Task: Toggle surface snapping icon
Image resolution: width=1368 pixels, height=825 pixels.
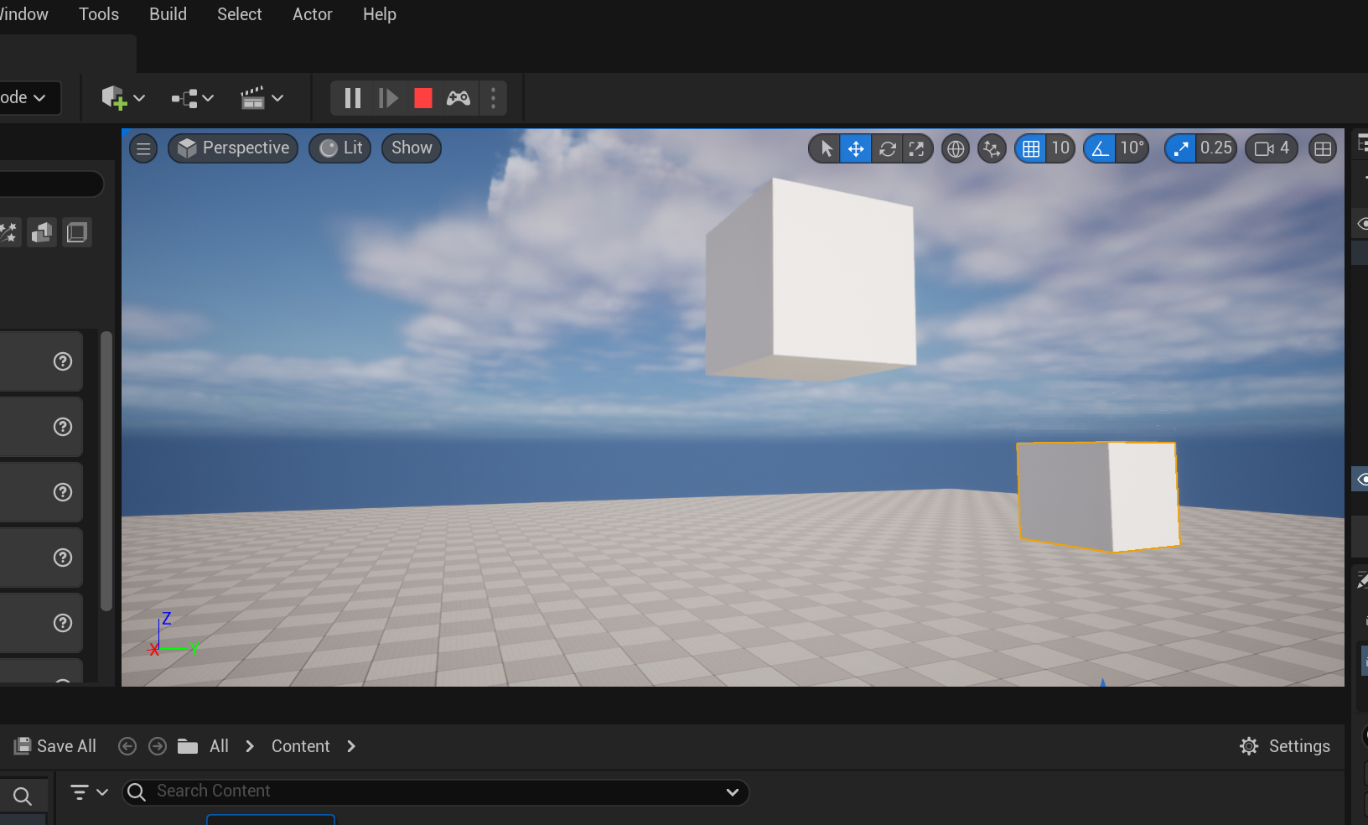Action: pos(992,148)
